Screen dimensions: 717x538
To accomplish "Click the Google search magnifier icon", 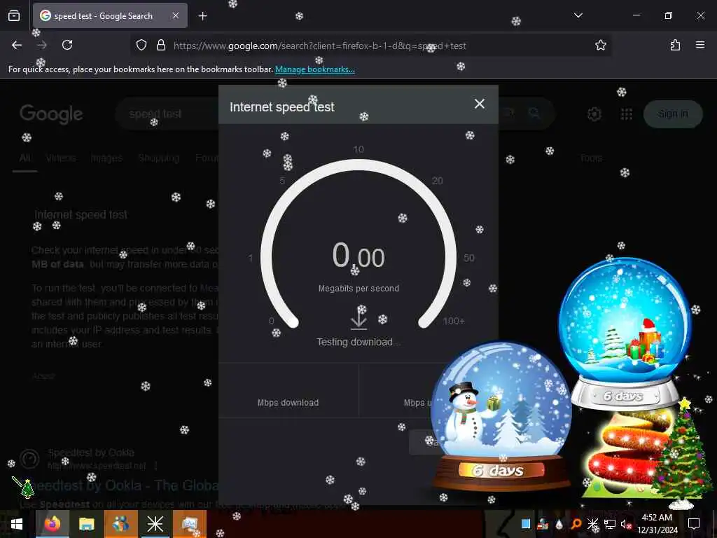I will tap(534, 113).
